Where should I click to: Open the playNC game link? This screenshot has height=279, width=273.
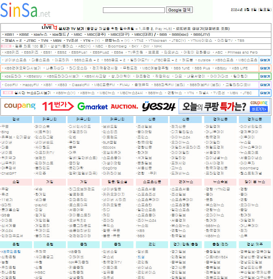(x=41, y=205)
